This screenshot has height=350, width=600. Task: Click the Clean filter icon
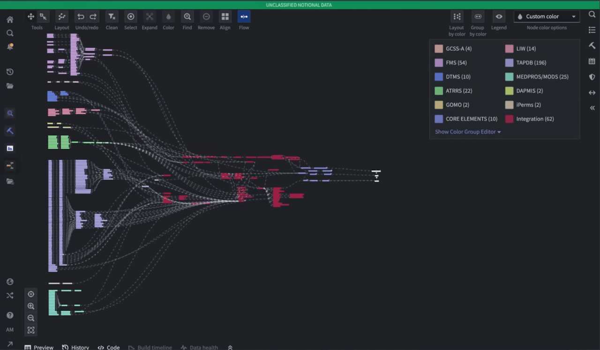point(112,17)
